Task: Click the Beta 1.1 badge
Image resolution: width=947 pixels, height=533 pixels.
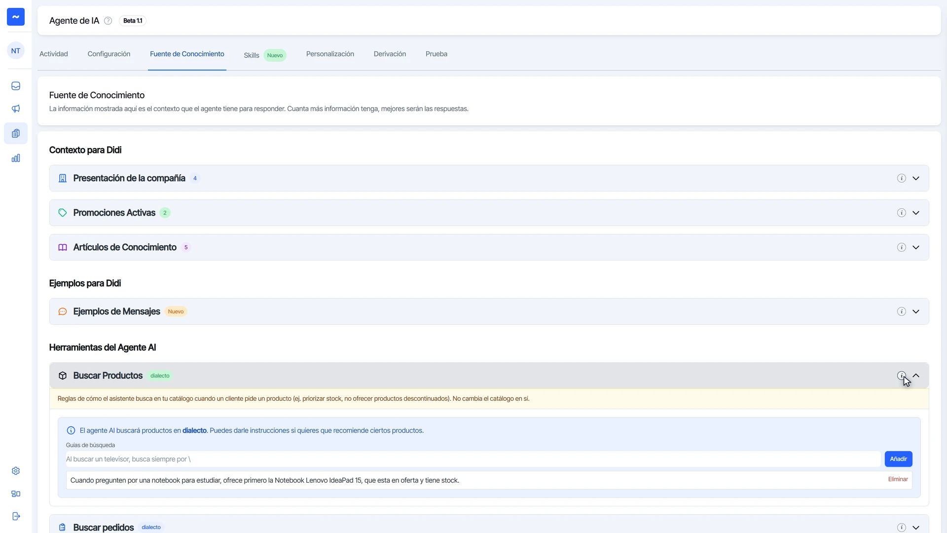Action: pyautogui.click(x=133, y=21)
